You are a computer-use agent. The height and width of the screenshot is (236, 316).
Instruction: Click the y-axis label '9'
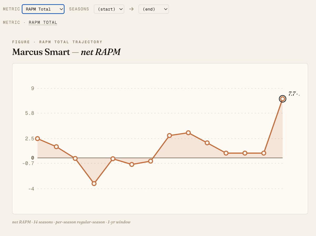click(33, 88)
